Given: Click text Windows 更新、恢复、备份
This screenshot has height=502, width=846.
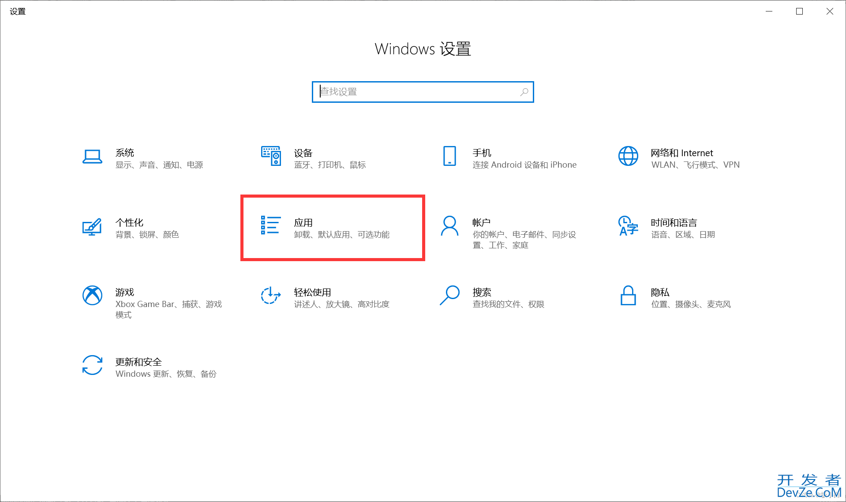Looking at the screenshot, I should (166, 374).
